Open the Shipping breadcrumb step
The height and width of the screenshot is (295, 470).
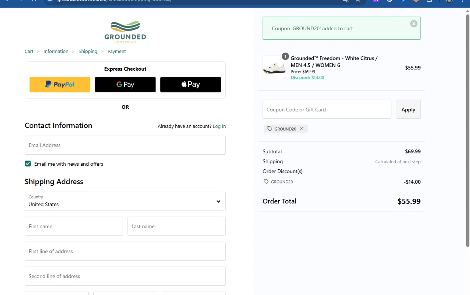pos(88,51)
